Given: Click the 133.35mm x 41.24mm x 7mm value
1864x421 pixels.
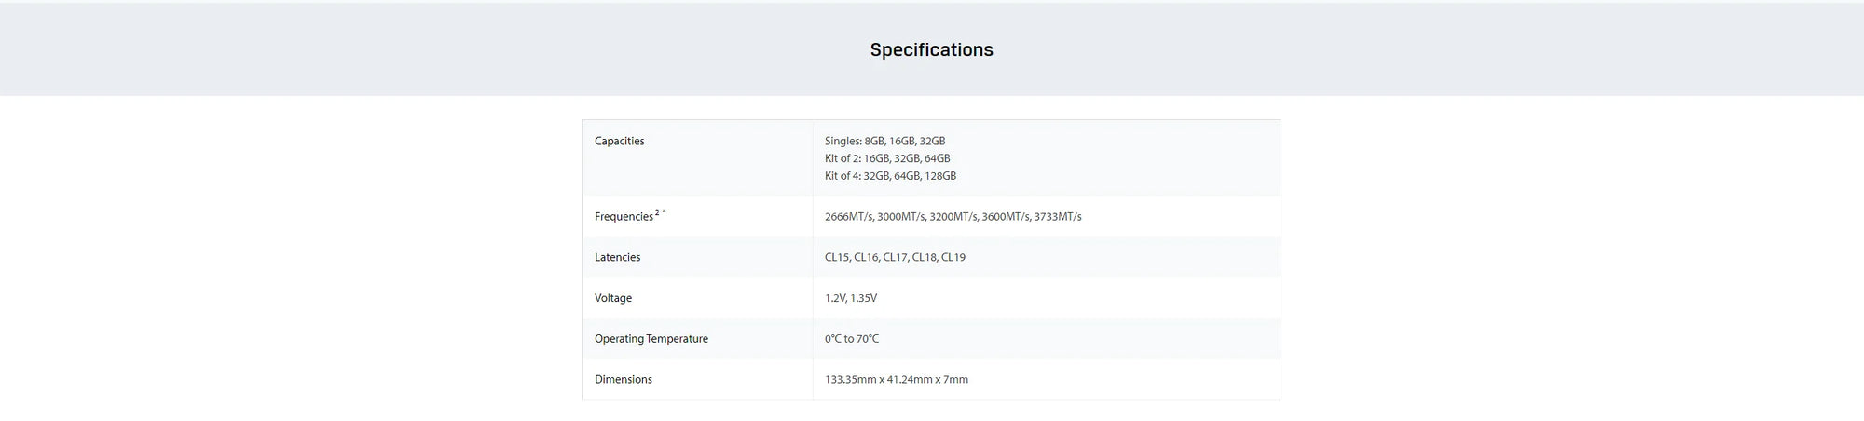Looking at the screenshot, I should (x=897, y=379).
